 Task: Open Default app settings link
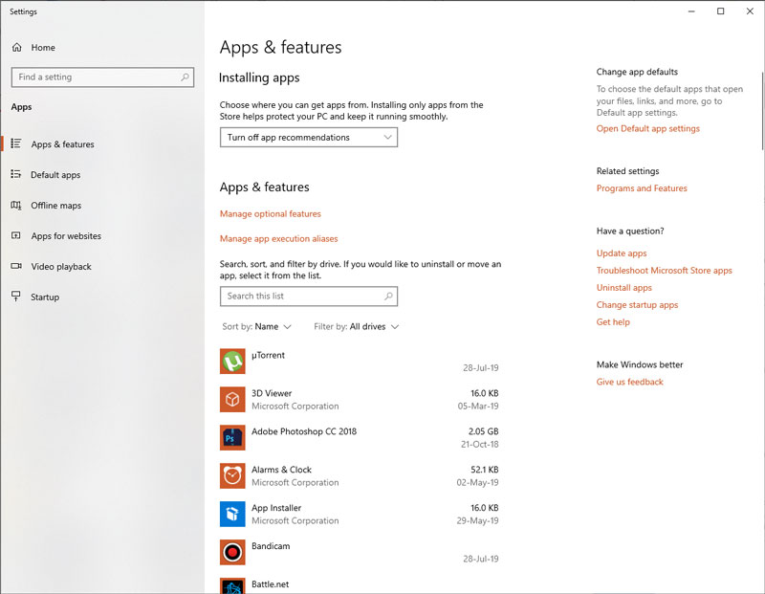click(648, 128)
